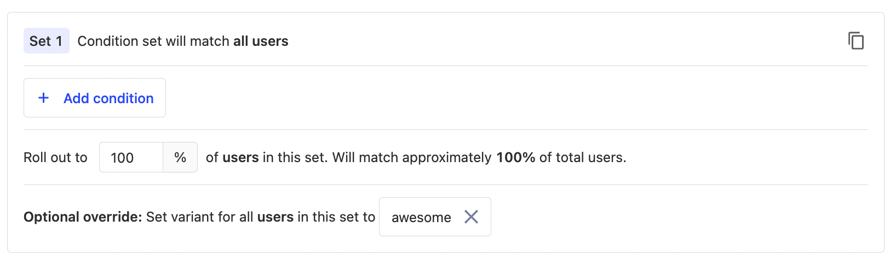Click 'Condition set will match' header text
The width and height of the screenshot is (896, 262).
(x=153, y=41)
